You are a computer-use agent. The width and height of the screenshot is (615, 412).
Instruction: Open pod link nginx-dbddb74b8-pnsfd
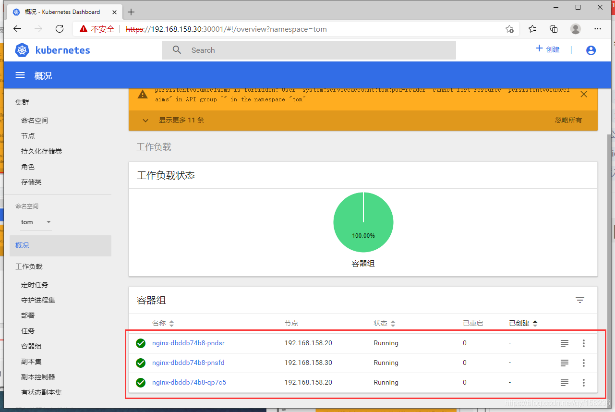tap(188, 363)
